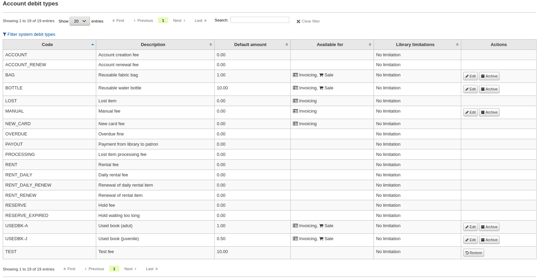Image resolution: width=539 pixels, height=278 pixels.
Task: Select page 1 in top pagination
Action: 163,21
